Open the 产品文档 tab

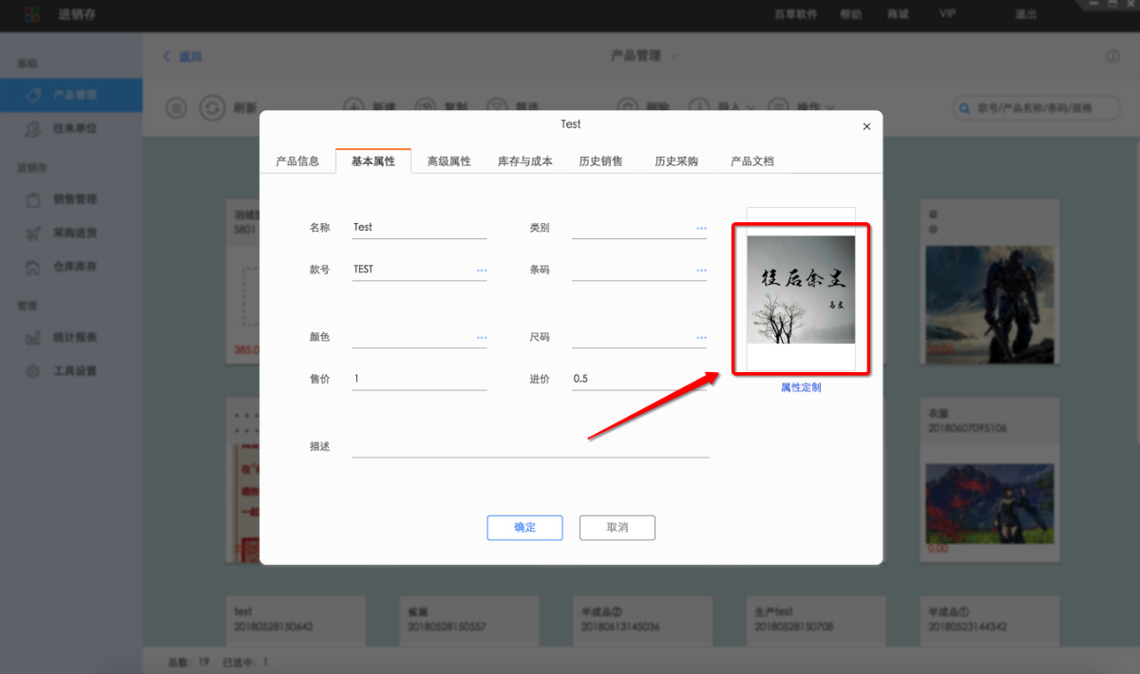click(752, 161)
